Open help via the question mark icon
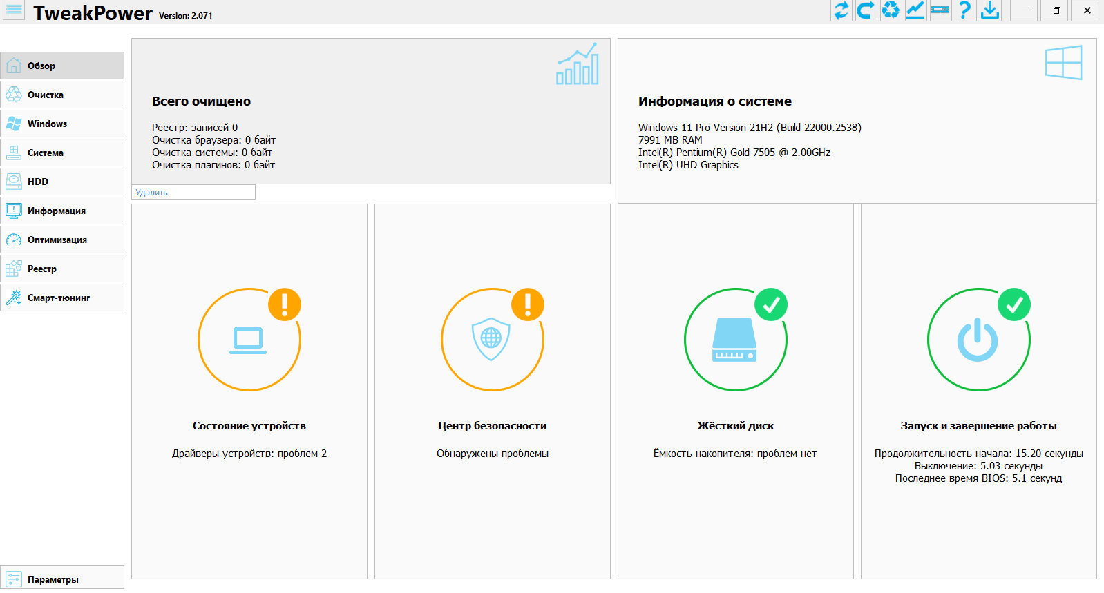 click(x=965, y=10)
